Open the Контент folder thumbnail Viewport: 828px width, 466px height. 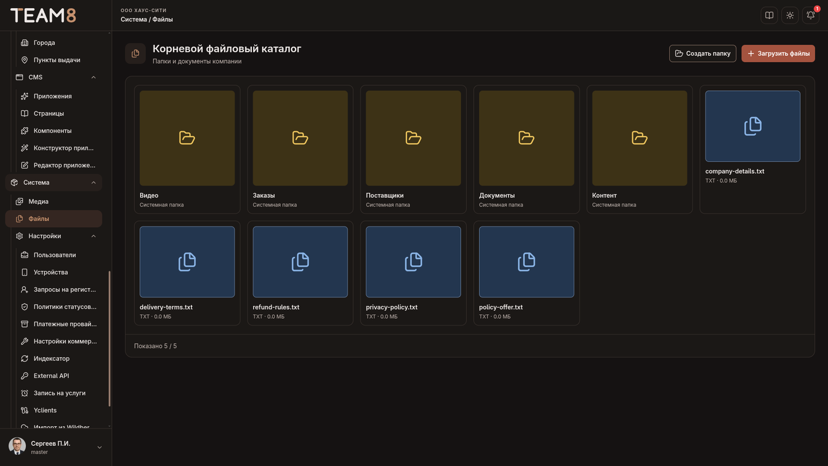pos(639,138)
